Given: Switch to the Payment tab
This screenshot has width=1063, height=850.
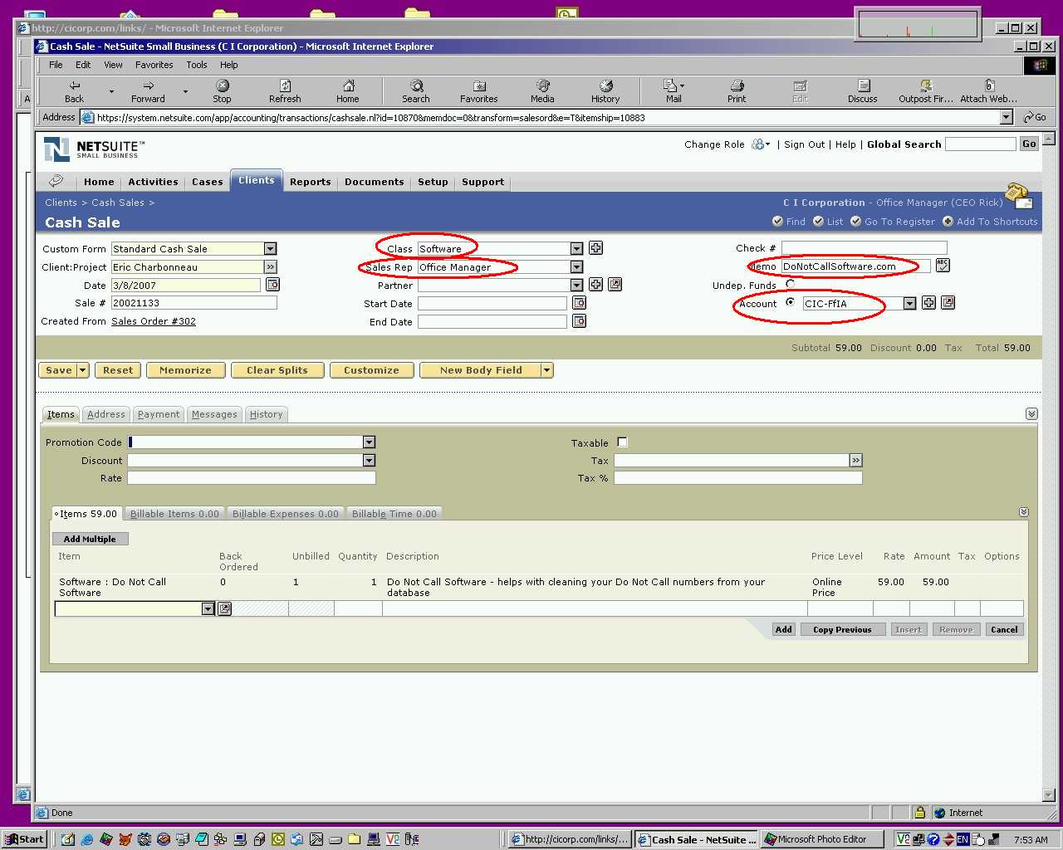Looking at the screenshot, I should (159, 414).
